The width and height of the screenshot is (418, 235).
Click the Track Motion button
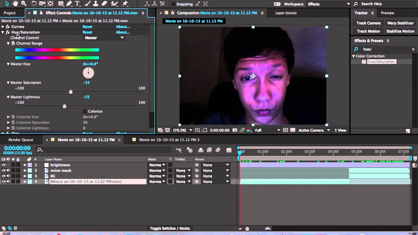click(368, 31)
